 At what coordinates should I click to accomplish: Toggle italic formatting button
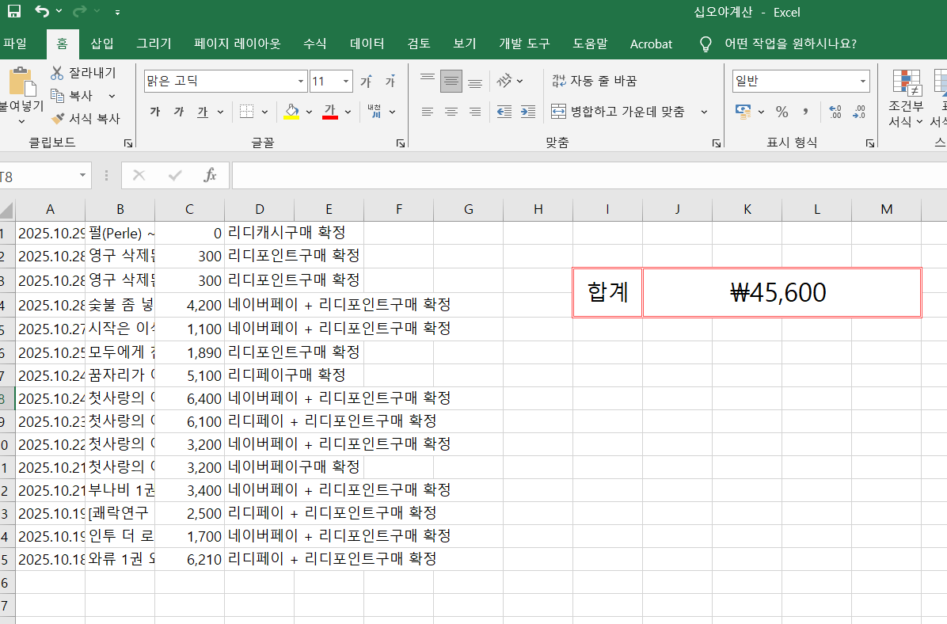[x=179, y=112]
